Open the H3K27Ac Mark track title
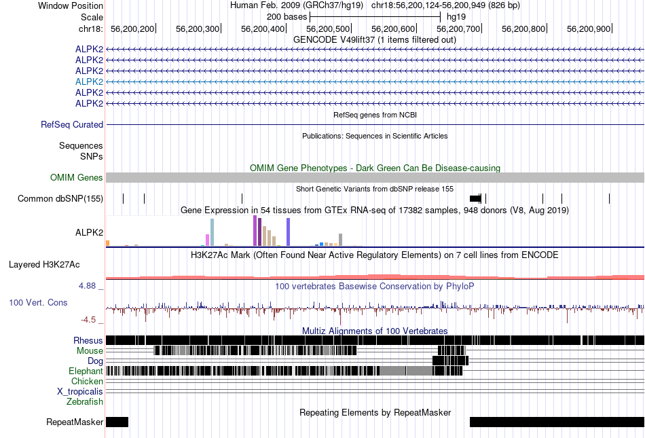The height and width of the screenshot is (438, 645). (x=375, y=255)
